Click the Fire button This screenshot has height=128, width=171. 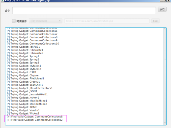(155, 21)
